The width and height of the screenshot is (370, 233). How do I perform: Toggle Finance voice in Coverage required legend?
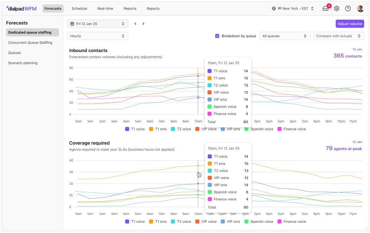[x=292, y=221]
